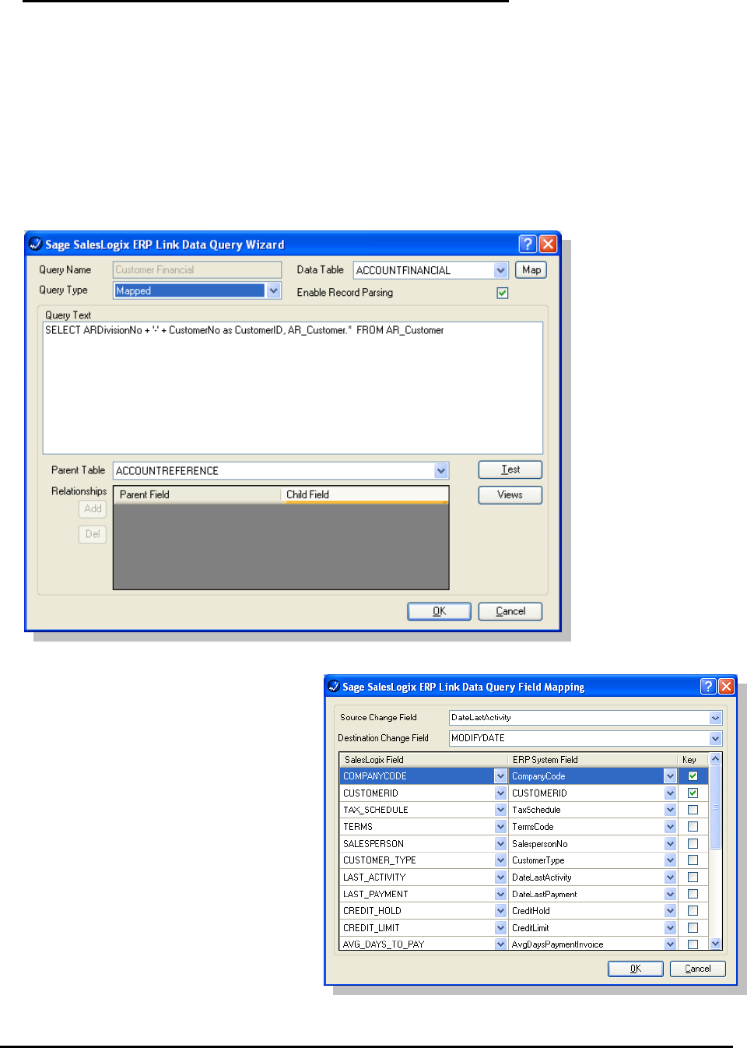Image resolution: width=747 pixels, height=1048 pixels.
Task: Click the Del relationship button
Action: point(93,534)
